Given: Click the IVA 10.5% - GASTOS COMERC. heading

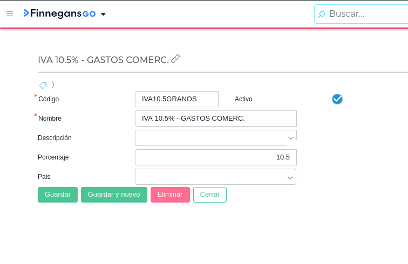Looking at the screenshot, I should pyautogui.click(x=103, y=60).
